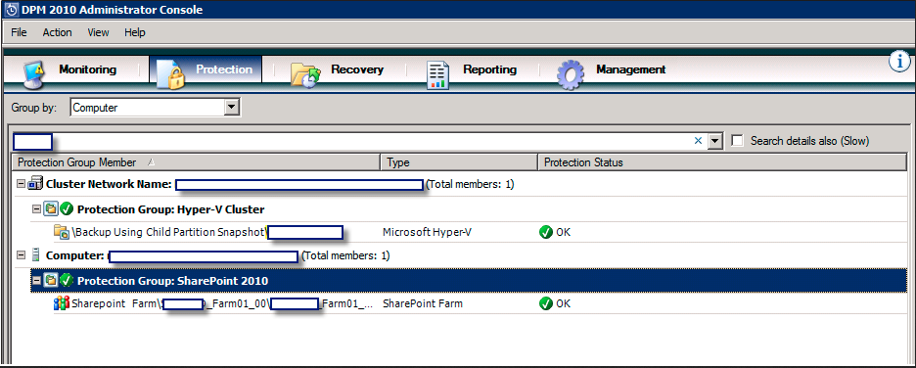Open the Help menu

point(134,32)
